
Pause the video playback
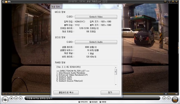click(x=5, y=99)
